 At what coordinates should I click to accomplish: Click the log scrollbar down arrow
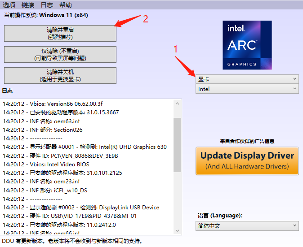178,230
